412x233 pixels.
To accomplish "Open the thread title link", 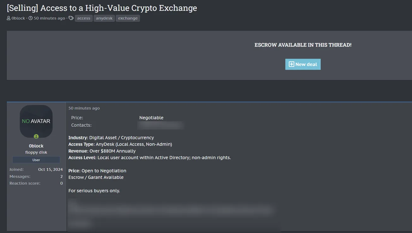I will pyautogui.click(x=102, y=8).
